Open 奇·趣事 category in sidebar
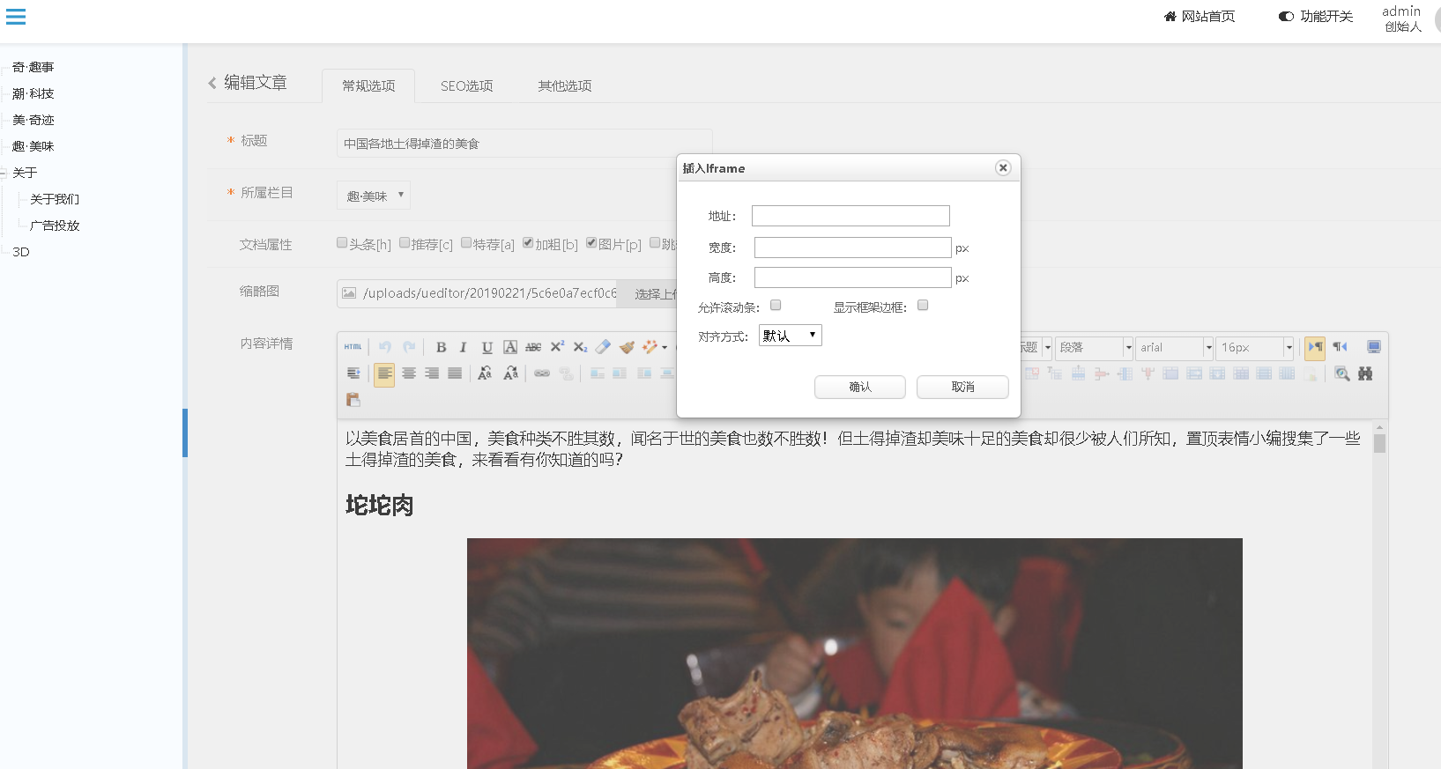Viewport: 1441px width, 769px height. [x=33, y=67]
